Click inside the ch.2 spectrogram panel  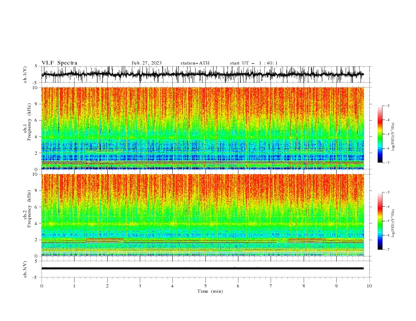coord(202,215)
